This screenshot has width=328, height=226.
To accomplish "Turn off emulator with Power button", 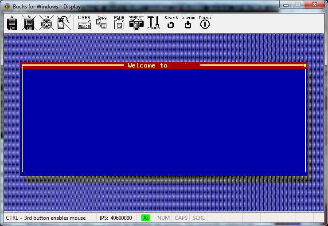I will click(205, 23).
